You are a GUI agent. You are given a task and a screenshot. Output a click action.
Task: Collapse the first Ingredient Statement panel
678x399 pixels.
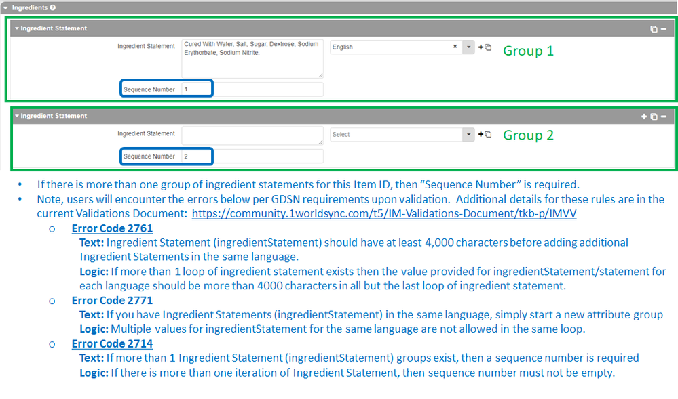tap(17, 29)
